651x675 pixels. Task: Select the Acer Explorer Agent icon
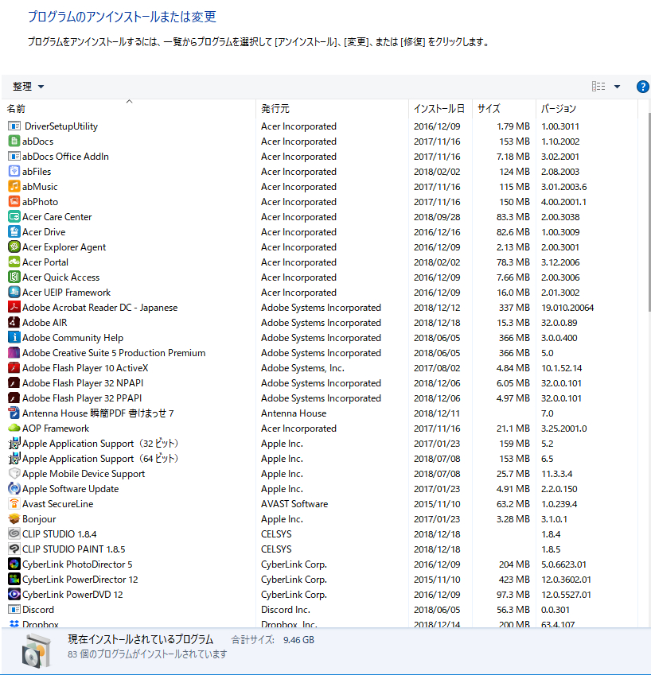click(x=14, y=246)
